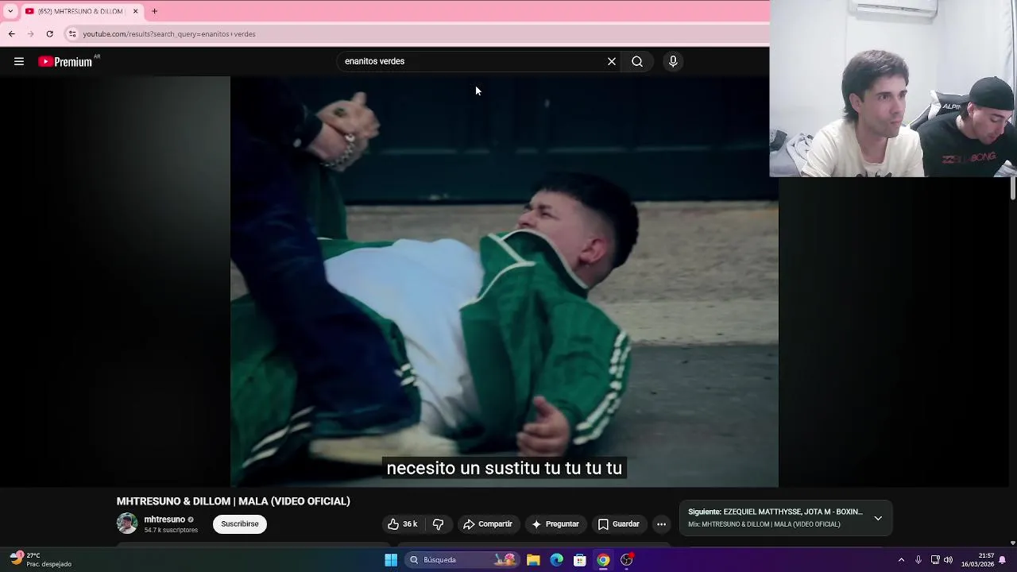The width and height of the screenshot is (1017, 572).
Task: Click the youtube.com address bar URL
Action: point(169,34)
